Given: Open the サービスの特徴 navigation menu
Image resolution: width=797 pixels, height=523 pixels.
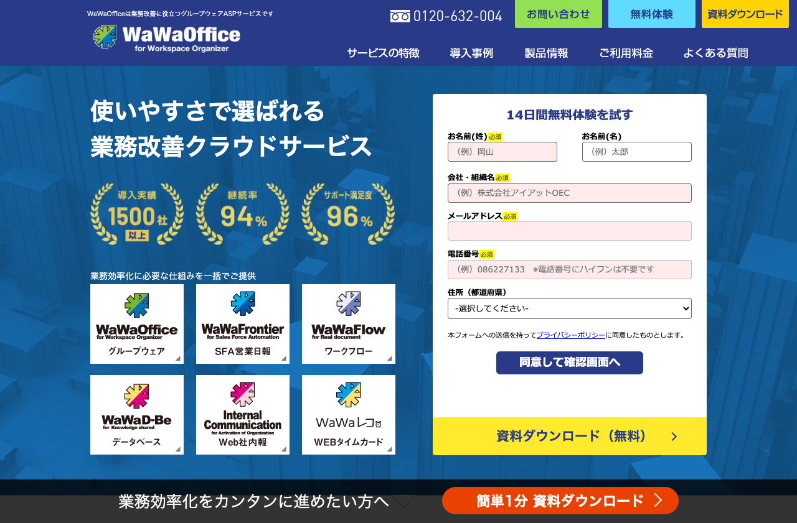Looking at the screenshot, I should coord(384,53).
